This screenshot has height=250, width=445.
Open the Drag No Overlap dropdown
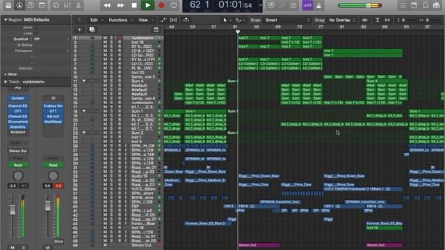(x=342, y=20)
